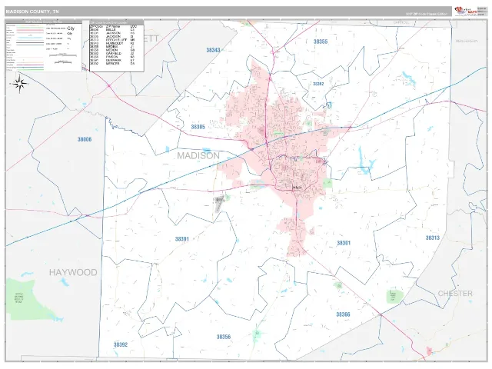Select the "HAYWOOD" county label
Screen dimensions: 492x369
click(73, 272)
